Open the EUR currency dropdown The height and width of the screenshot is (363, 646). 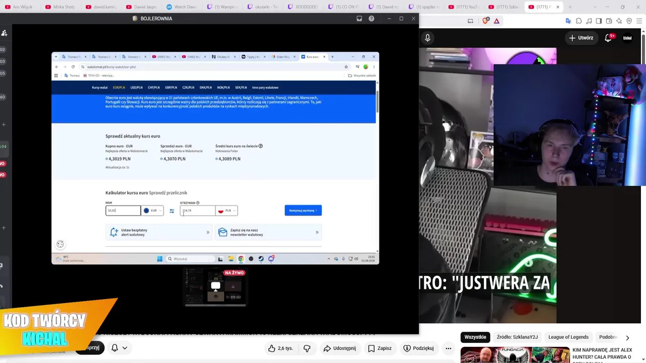(x=152, y=211)
